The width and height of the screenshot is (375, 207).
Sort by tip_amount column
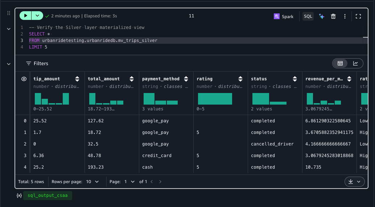[x=77, y=79]
